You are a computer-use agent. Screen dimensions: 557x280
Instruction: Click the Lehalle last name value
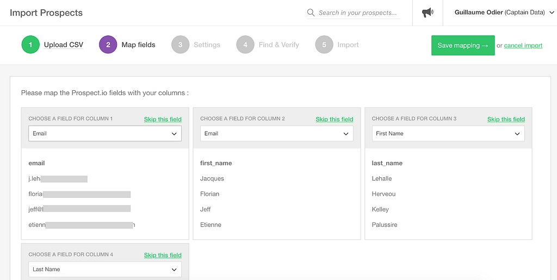(382, 178)
